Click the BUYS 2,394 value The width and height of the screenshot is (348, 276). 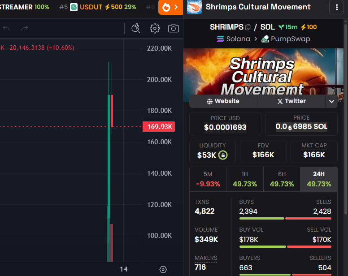[248, 211]
